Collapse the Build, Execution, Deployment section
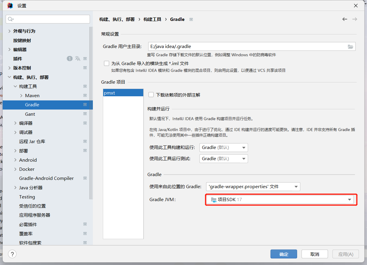The image size is (367, 265). 9,77
